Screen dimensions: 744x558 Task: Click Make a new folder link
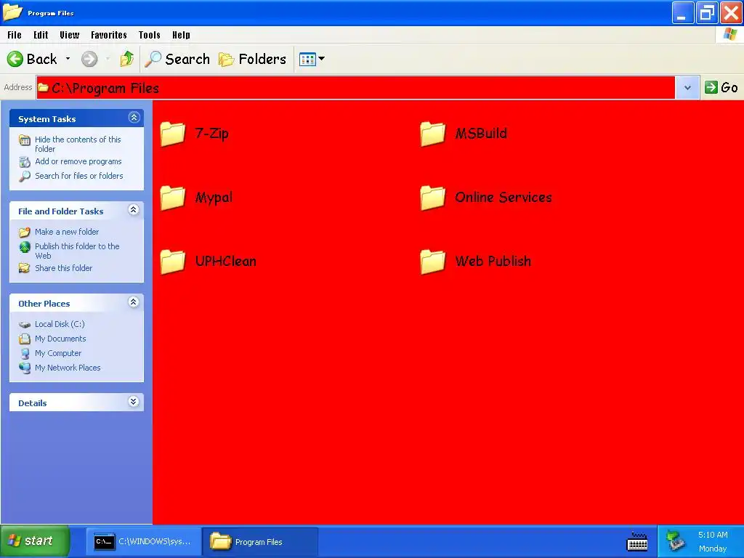[67, 232]
